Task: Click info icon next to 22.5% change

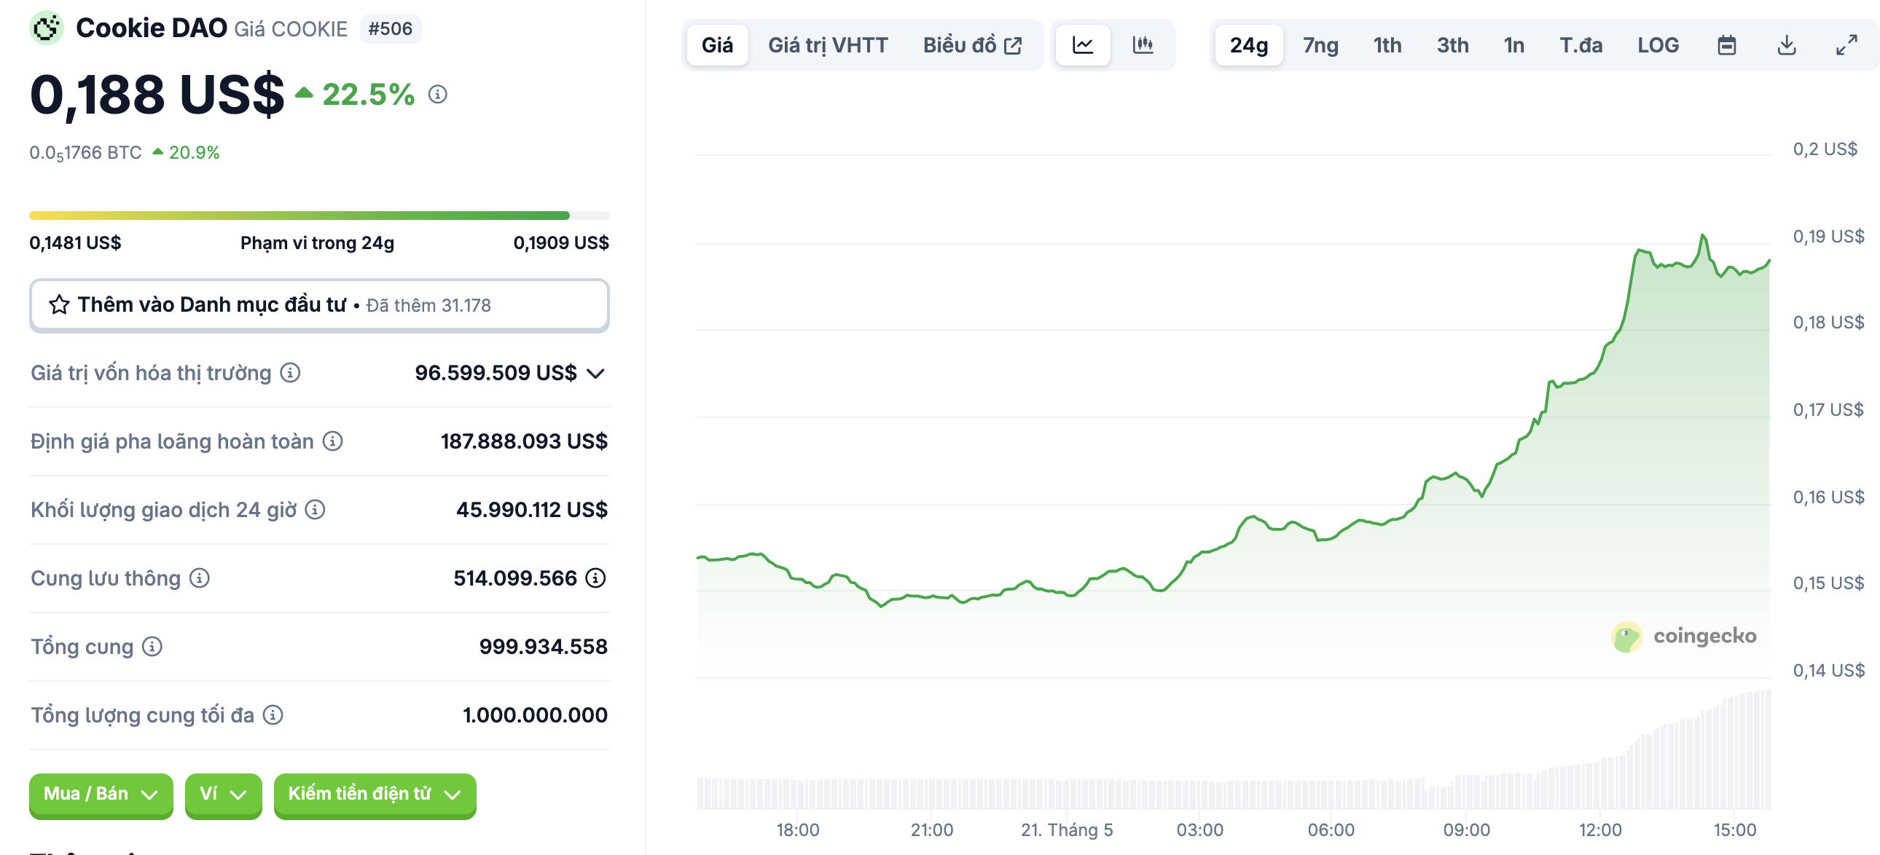Action: [x=437, y=94]
